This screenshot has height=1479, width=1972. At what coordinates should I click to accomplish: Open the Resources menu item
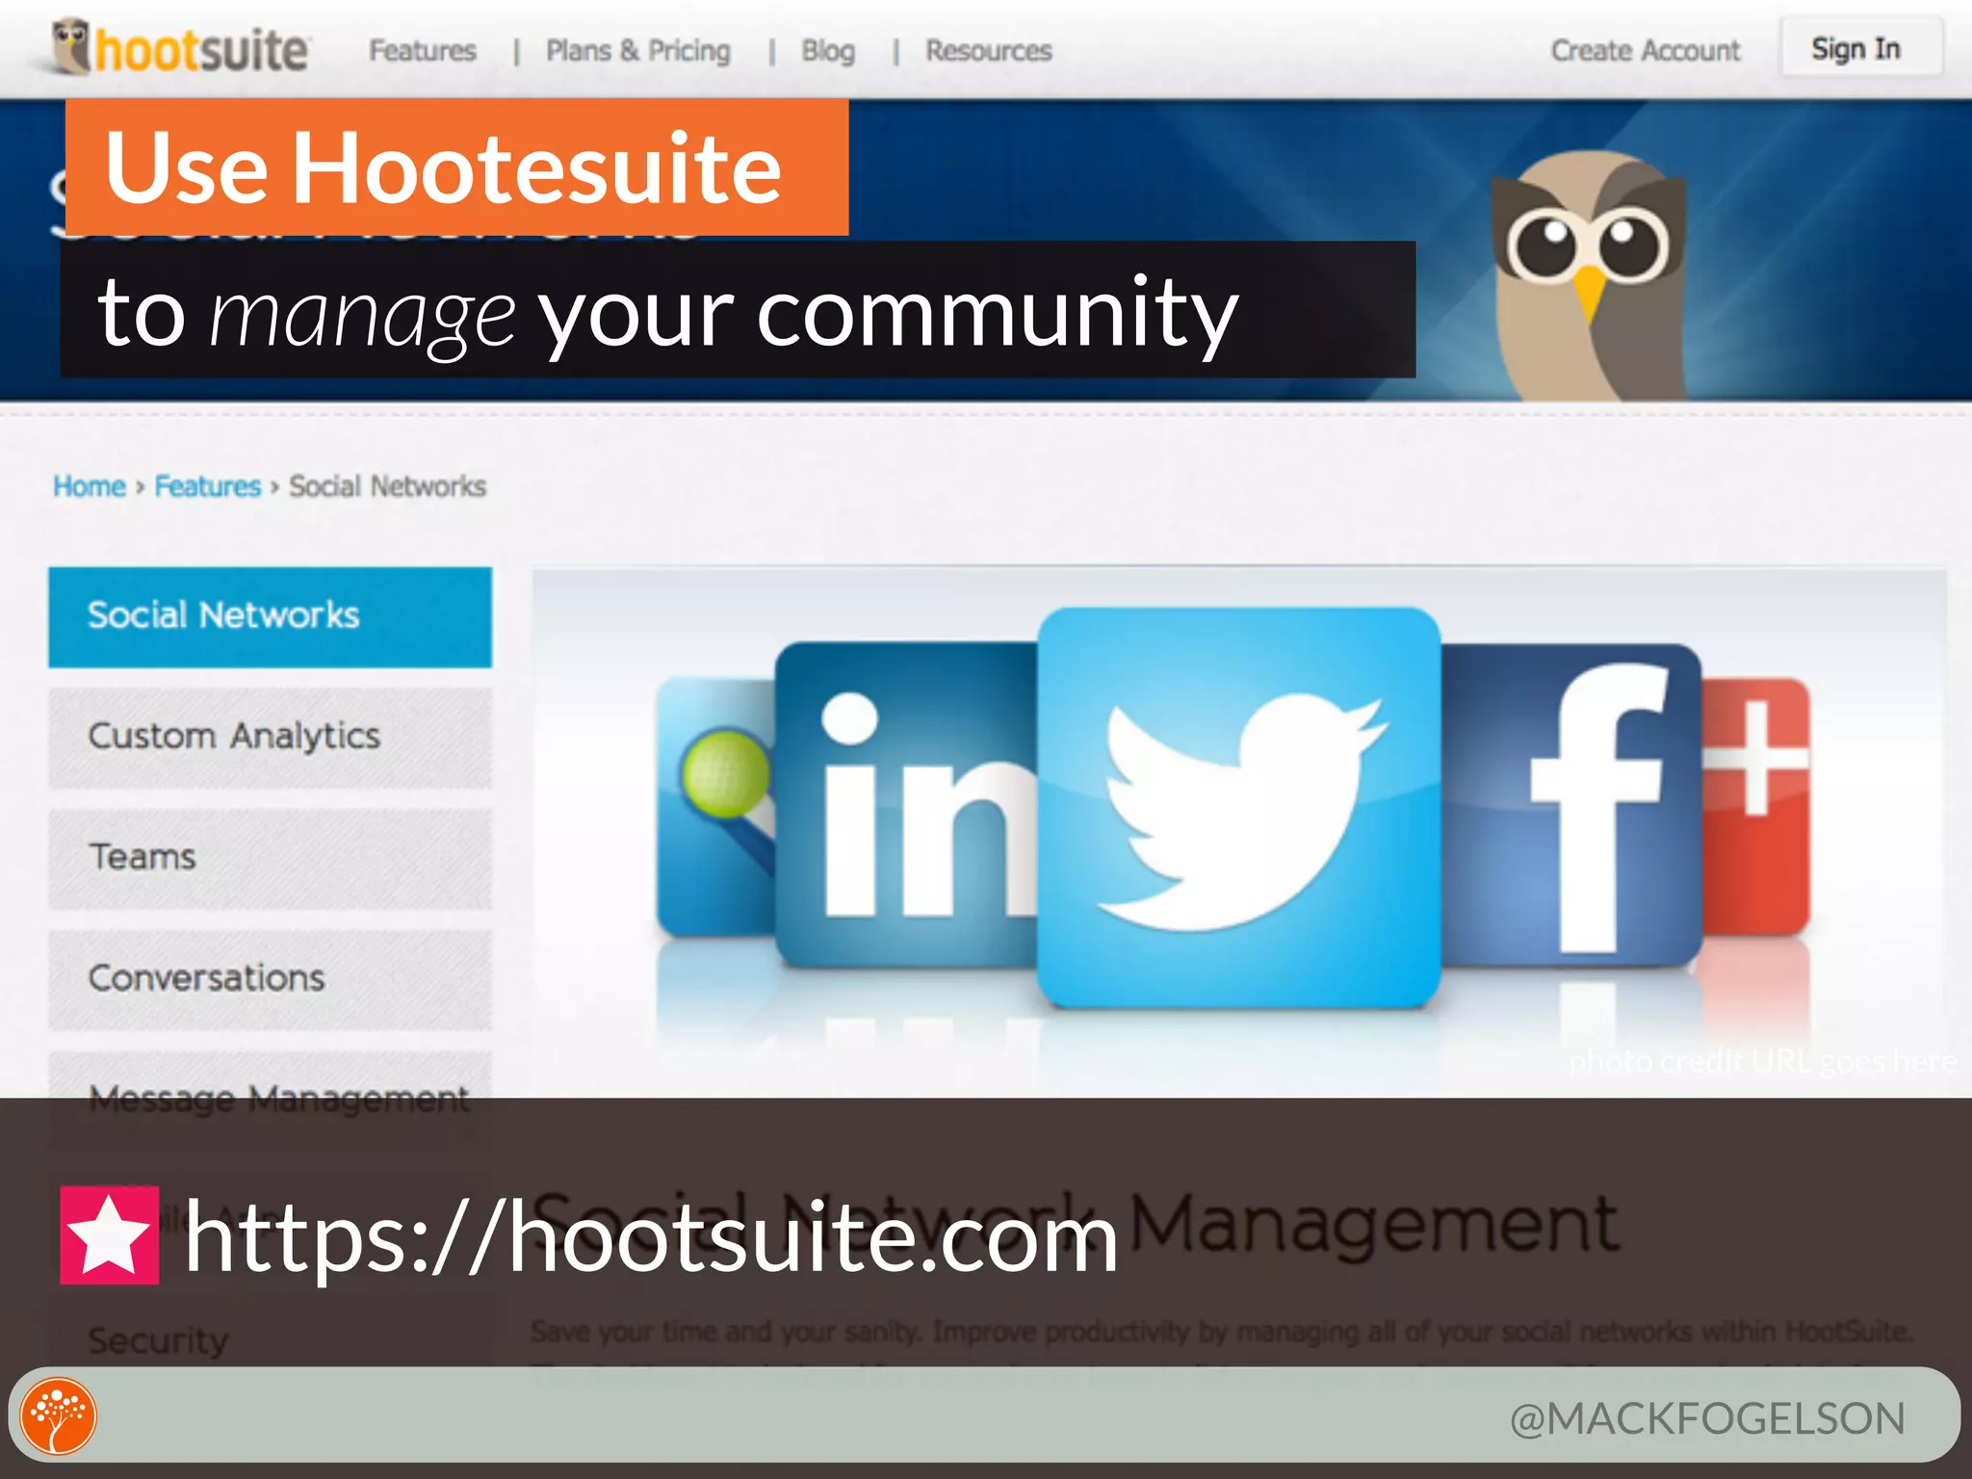click(x=989, y=50)
